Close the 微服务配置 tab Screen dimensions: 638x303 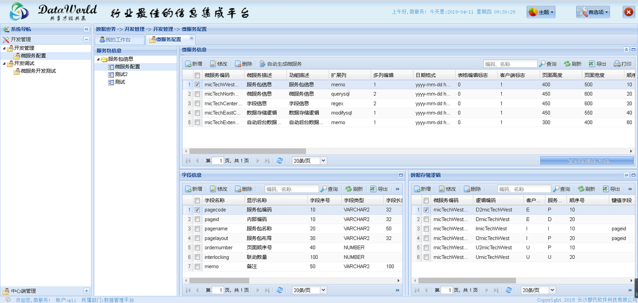[x=191, y=38]
